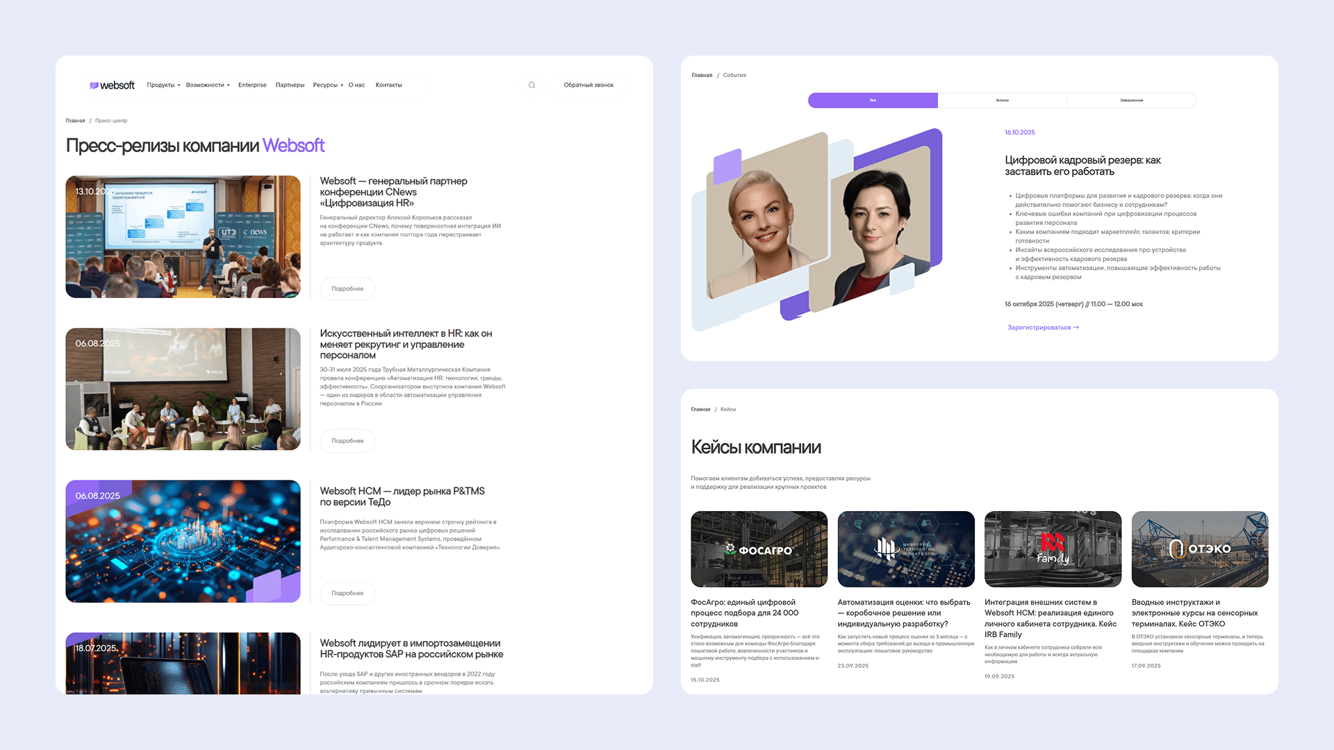Open the ОТЭКО case image

click(1199, 549)
